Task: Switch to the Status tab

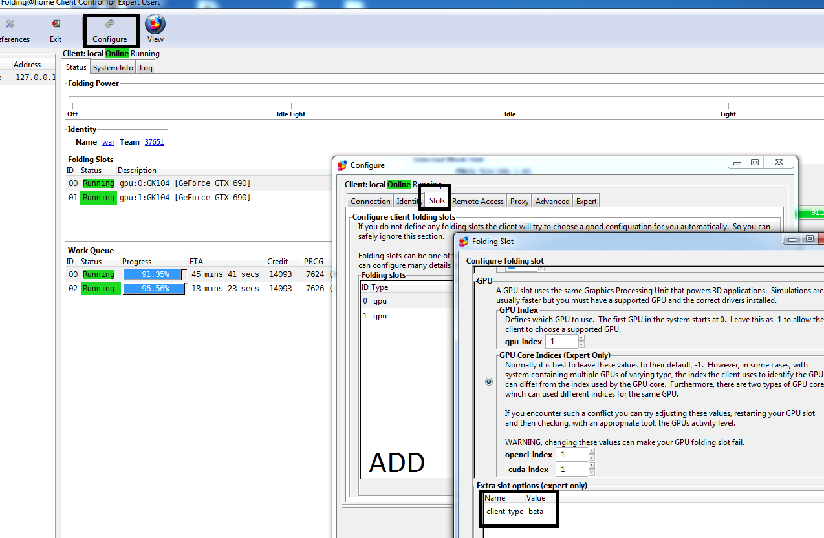Action: coord(76,67)
